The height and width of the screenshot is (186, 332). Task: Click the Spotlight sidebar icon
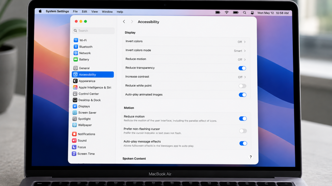coord(75,119)
